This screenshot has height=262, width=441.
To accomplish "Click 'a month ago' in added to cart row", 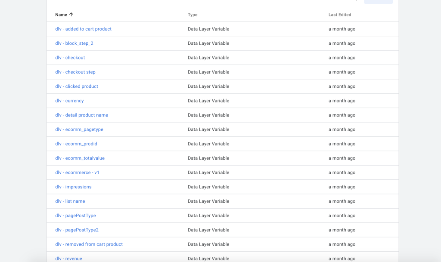I will pos(342,29).
